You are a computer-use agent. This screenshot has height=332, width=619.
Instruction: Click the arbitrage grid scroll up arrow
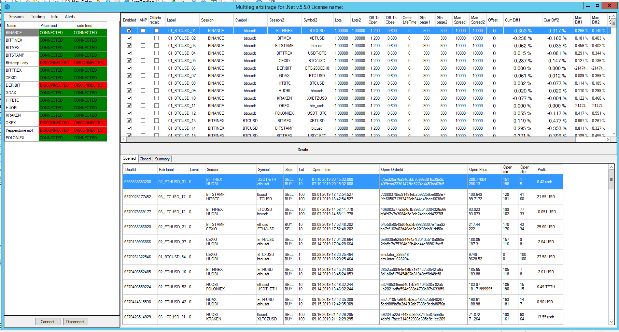tap(614, 16)
